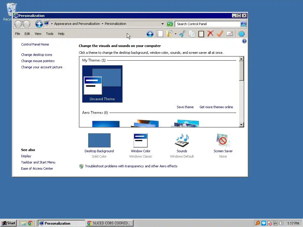Image resolution: width=303 pixels, height=227 pixels.
Task: Open the View menu
Action: pyautogui.click(x=38, y=34)
